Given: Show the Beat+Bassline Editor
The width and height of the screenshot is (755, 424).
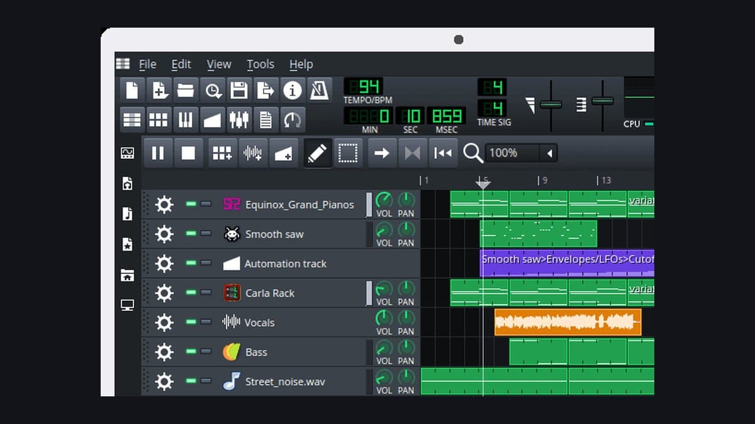Looking at the screenshot, I should (x=159, y=119).
